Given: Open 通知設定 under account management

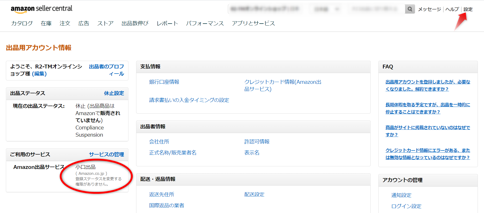Looking at the screenshot, I should pyautogui.click(x=401, y=195).
